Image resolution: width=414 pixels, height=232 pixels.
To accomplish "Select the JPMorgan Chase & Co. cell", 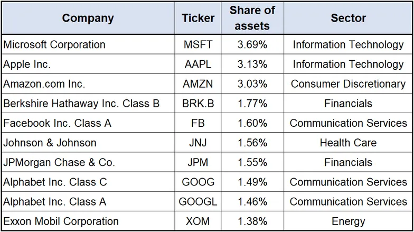I will (59, 162).
